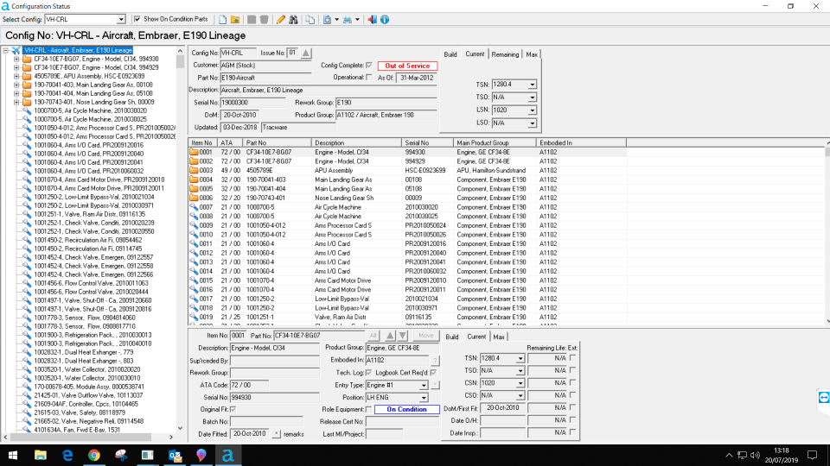Open the LSN 1020 dropdown

pos(532,110)
